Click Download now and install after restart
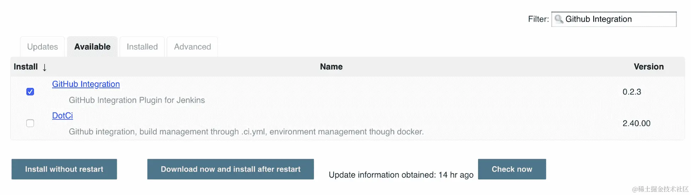691x195 pixels. 230,169
